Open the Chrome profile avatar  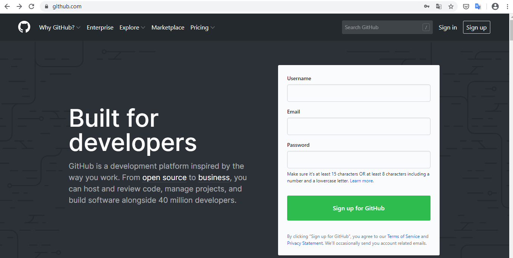coord(495,6)
